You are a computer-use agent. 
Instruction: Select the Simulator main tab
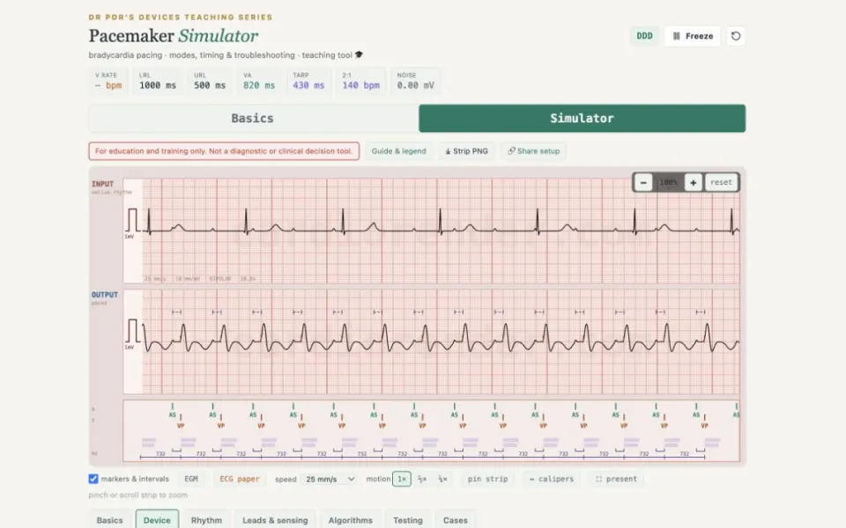click(x=583, y=119)
